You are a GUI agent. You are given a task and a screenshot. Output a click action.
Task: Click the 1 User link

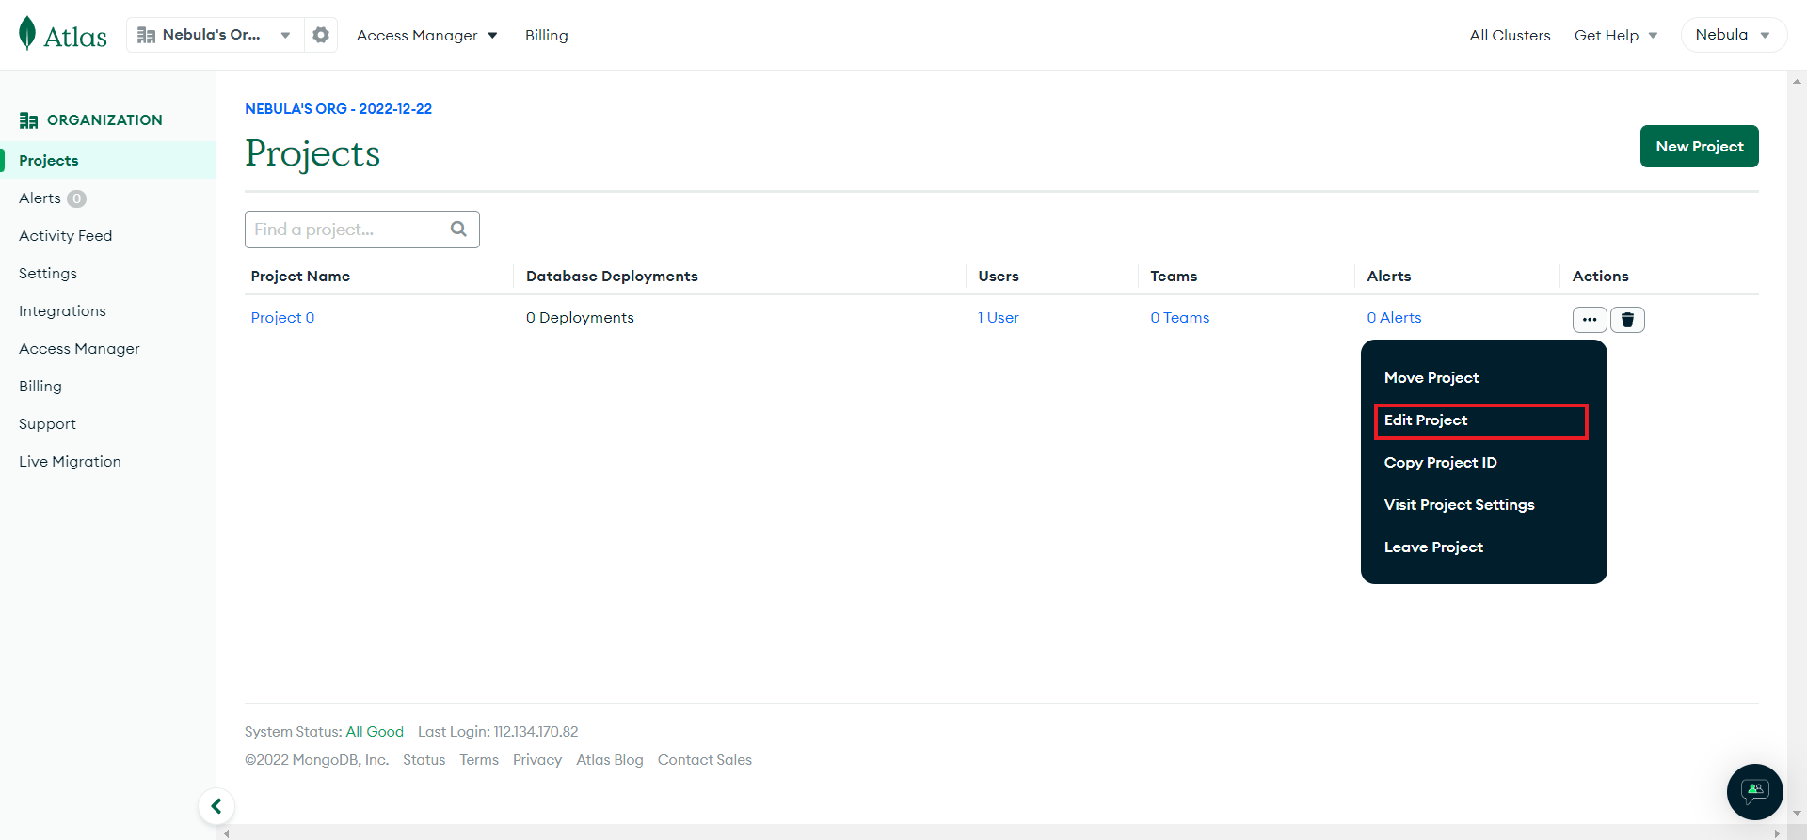[x=998, y=317]
